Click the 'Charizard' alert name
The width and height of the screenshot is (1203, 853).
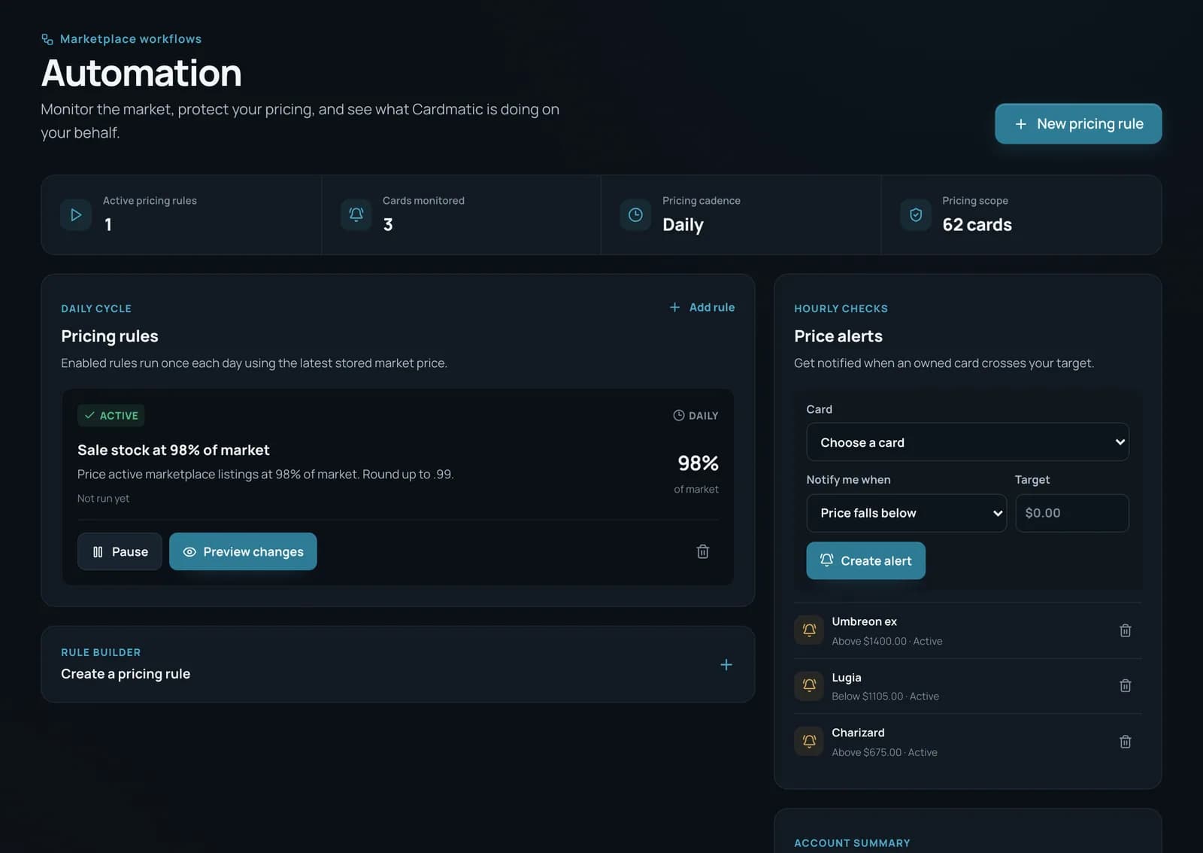(x=858, y=733)
